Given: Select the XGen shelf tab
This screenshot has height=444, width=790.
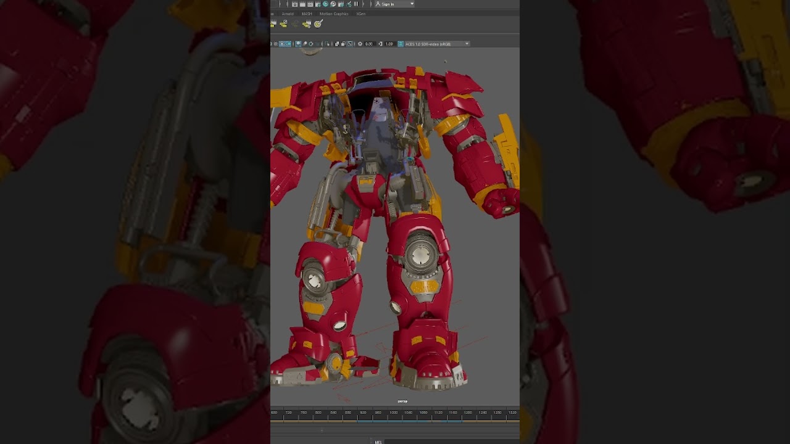Looking at the screenshot, I should coord(361,14).
